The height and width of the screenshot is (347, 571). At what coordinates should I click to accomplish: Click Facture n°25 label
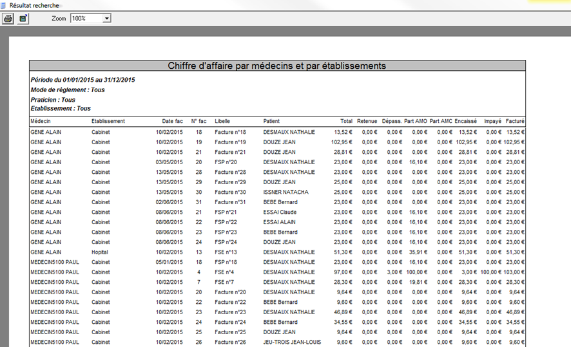click(230, 332)
